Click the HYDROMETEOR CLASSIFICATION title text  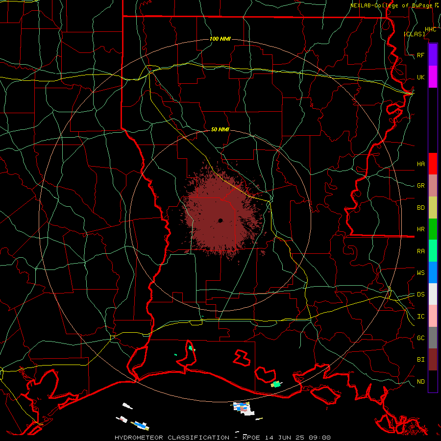(172, 438)
